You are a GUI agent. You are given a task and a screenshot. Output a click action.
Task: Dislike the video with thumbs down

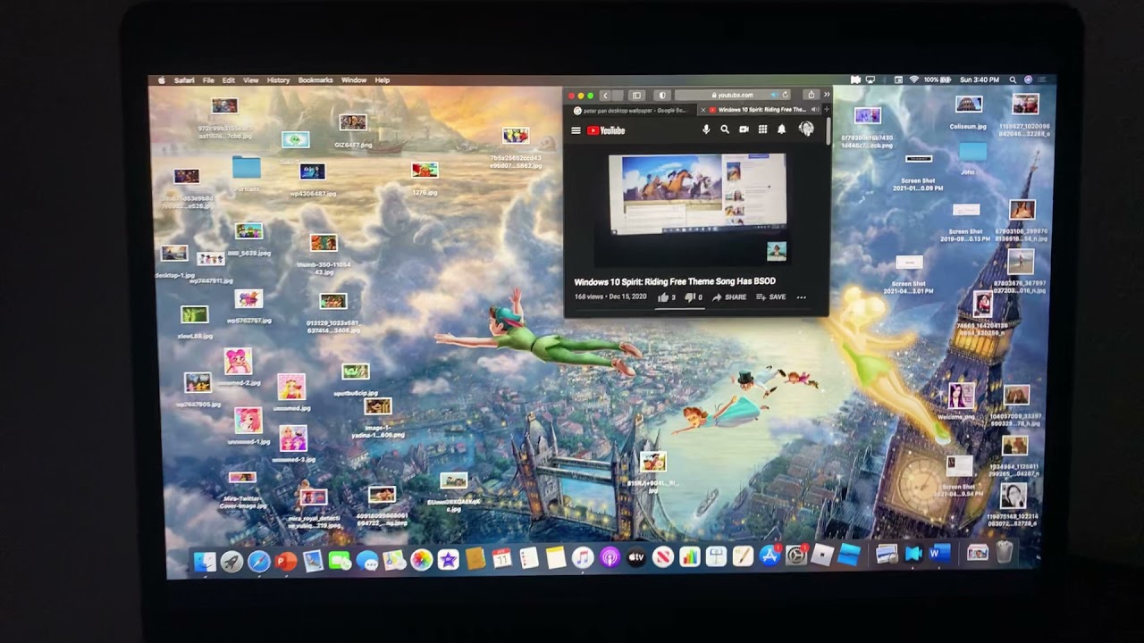(x=694, y=297)
